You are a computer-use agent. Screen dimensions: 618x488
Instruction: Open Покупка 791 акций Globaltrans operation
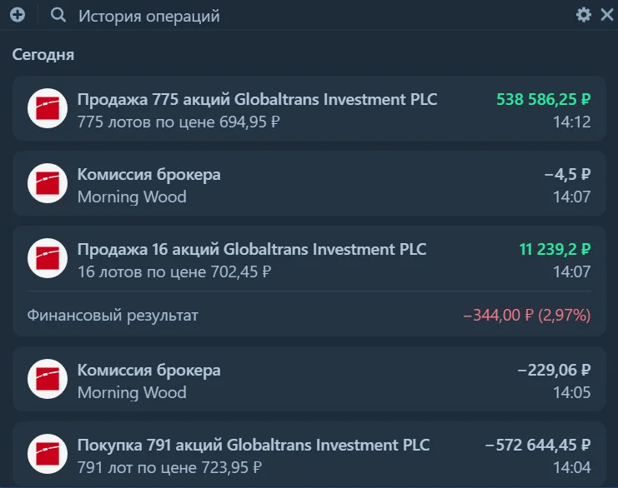click(309, 455)
